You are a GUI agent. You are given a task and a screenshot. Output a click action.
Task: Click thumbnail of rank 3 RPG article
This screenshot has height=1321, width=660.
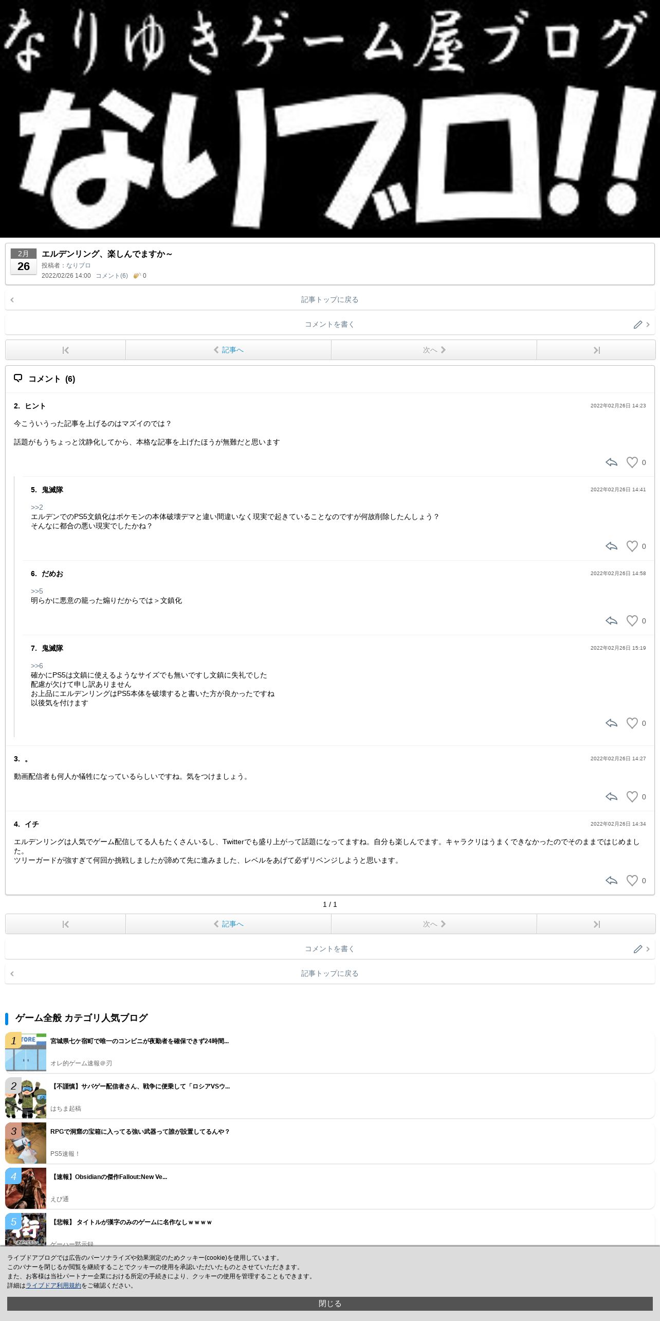(x=26, y=1143)
